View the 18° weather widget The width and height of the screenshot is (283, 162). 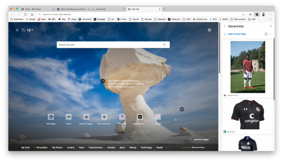click(28, 30)
